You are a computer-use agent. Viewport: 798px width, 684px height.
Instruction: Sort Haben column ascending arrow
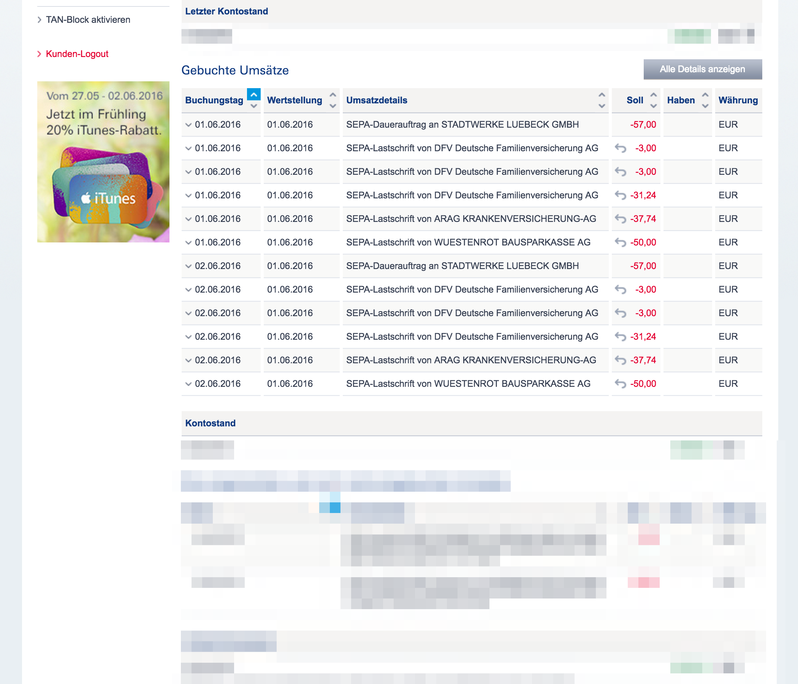coord(705,95)
